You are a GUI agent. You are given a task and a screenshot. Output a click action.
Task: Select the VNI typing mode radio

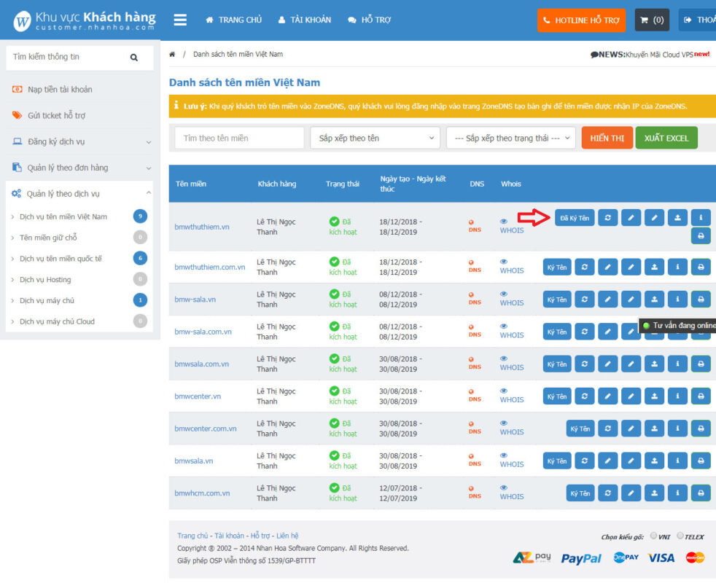pos(653,536)
